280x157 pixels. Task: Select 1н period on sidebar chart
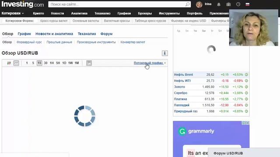(x=187, y=31)
